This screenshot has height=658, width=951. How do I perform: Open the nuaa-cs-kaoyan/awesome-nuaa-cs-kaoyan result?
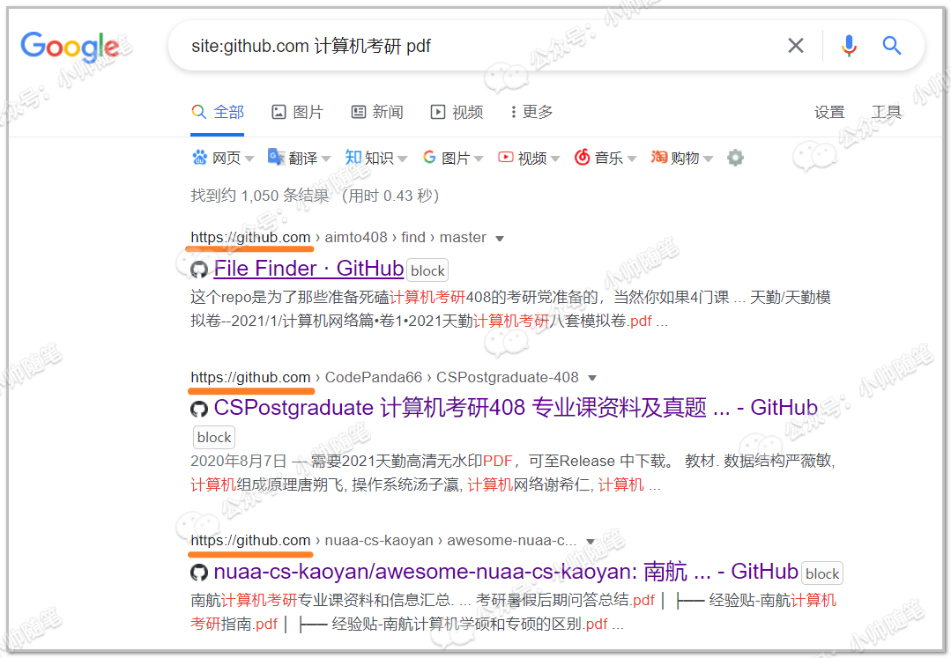(506, 572)
